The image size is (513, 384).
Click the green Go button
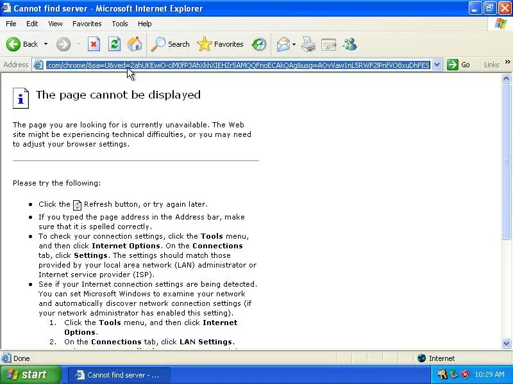(x=458, y=65)
